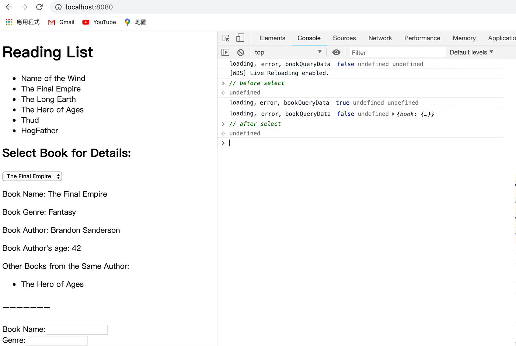Select 'Name of the Wind' list item

pyautogui.click(x=53, y=79)
